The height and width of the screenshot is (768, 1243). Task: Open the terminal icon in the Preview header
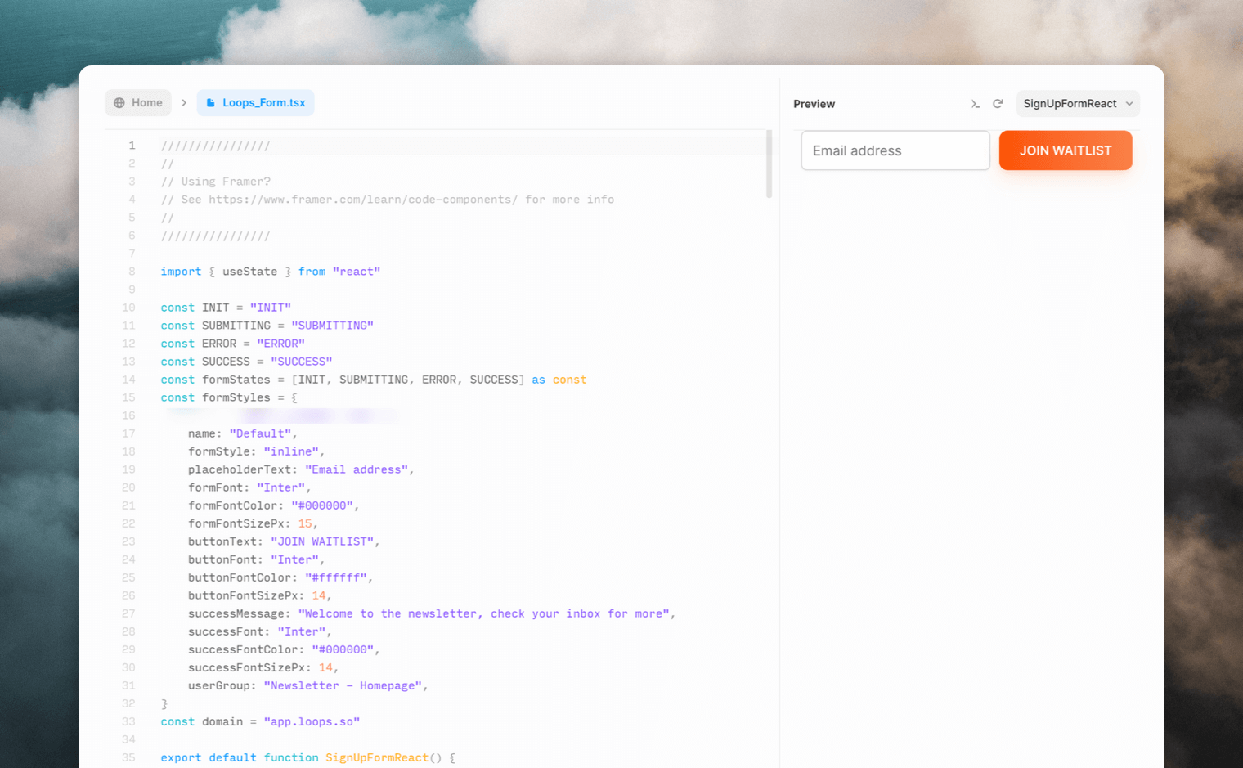click(975, 104)
